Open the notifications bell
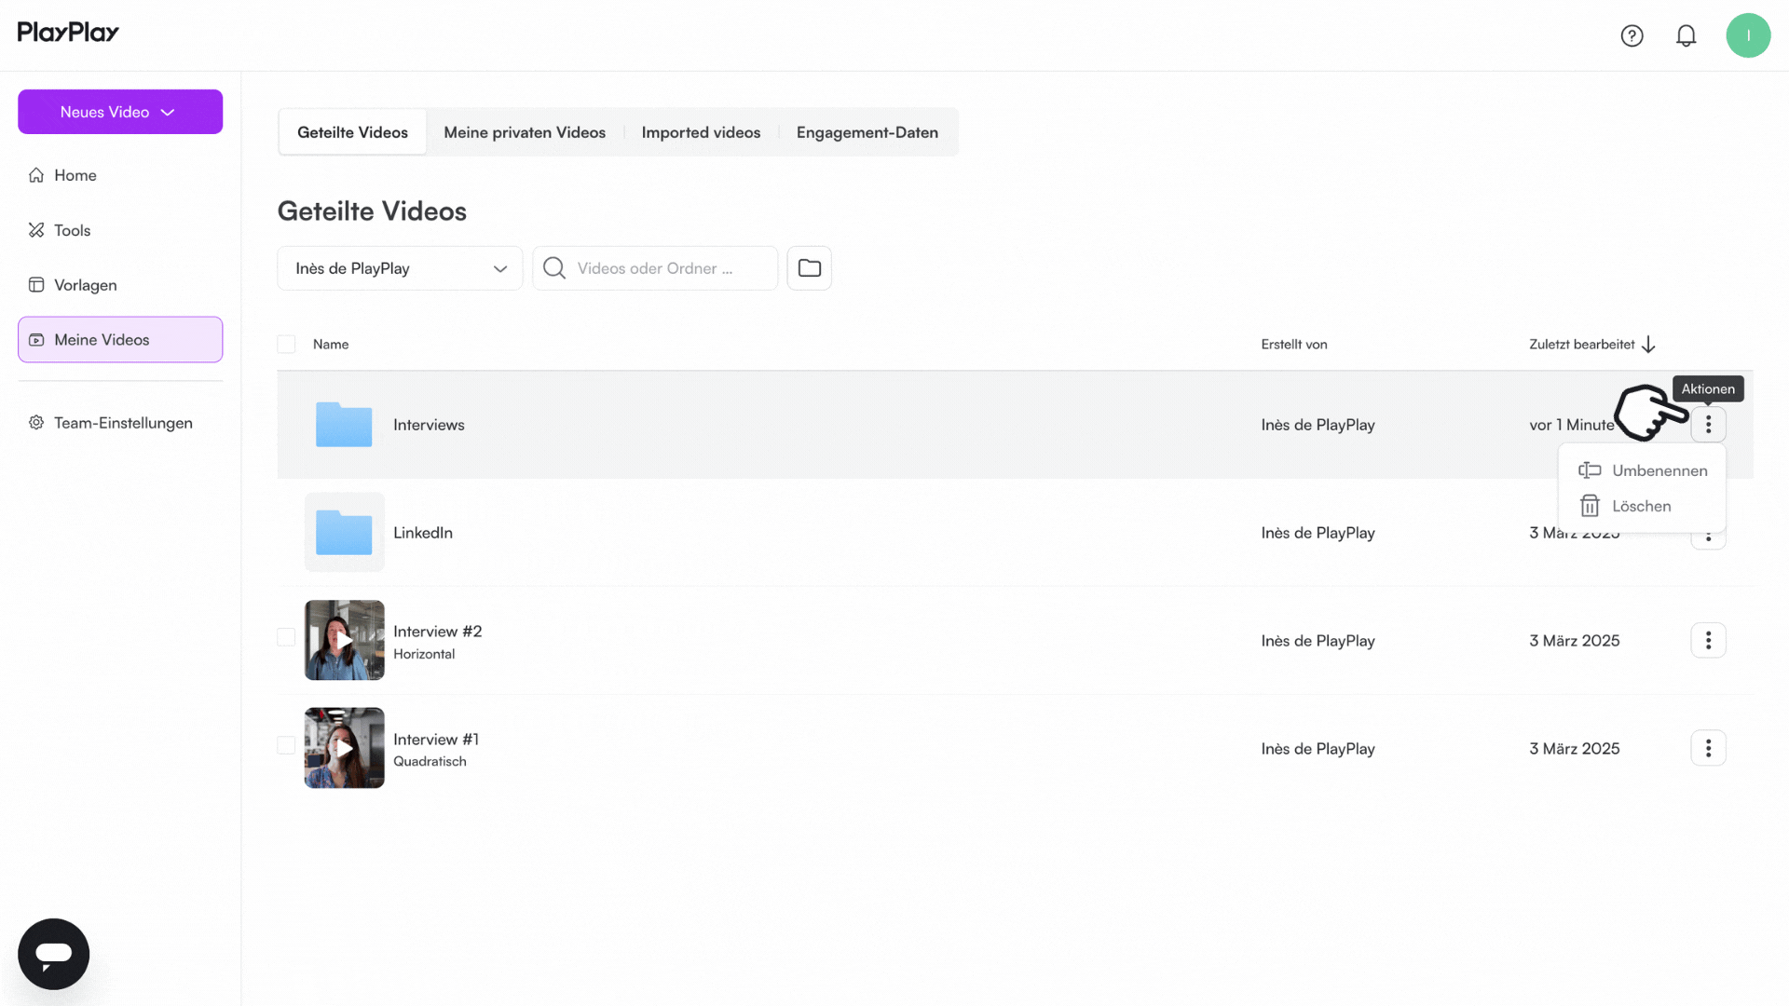 pos(1686,35)
